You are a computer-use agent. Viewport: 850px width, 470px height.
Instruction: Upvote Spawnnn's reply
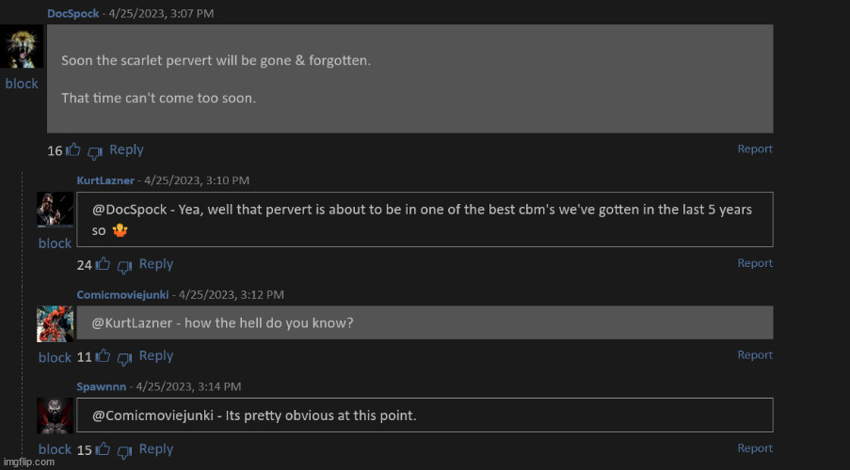(104, 449)
